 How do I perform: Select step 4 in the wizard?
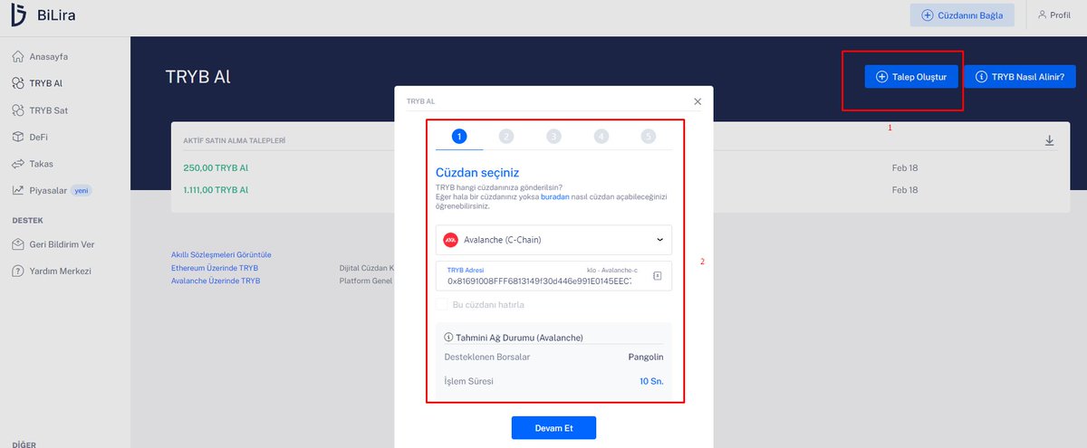pos(601,136)
